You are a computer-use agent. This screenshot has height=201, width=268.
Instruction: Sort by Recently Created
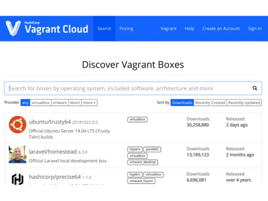pos(210,102)
